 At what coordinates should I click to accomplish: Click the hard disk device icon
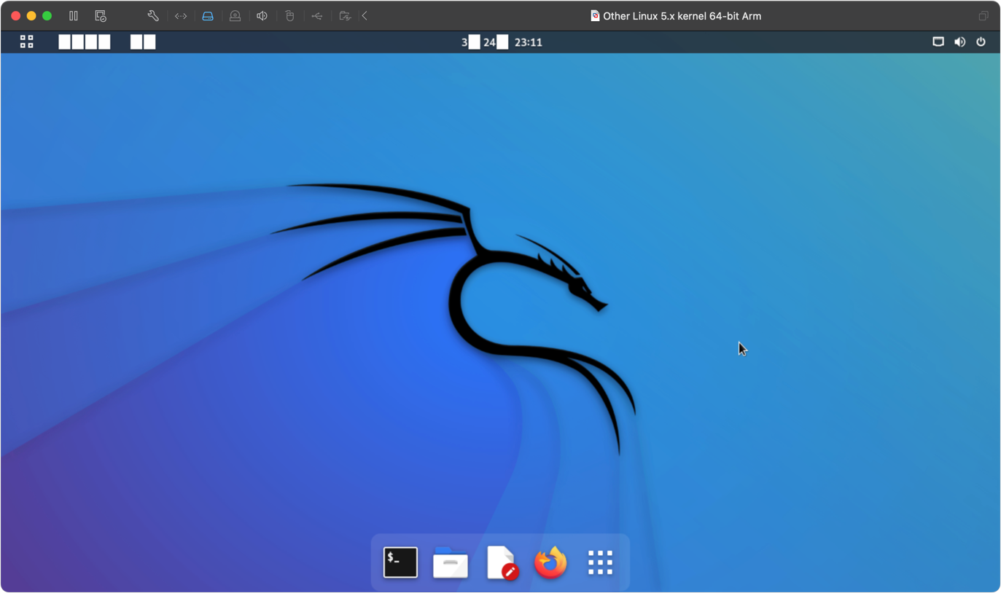pos(208,16)
